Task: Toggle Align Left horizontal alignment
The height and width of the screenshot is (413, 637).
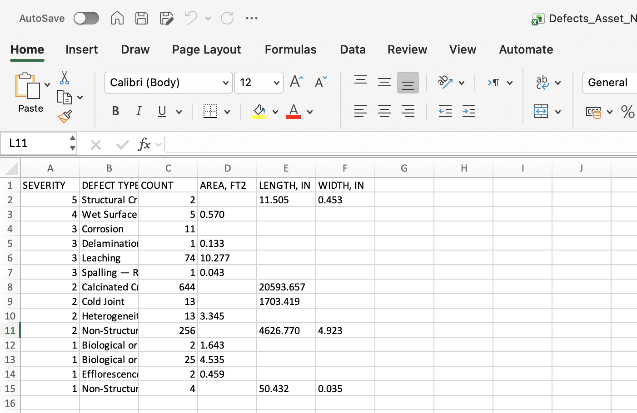Action: [361, 111]
